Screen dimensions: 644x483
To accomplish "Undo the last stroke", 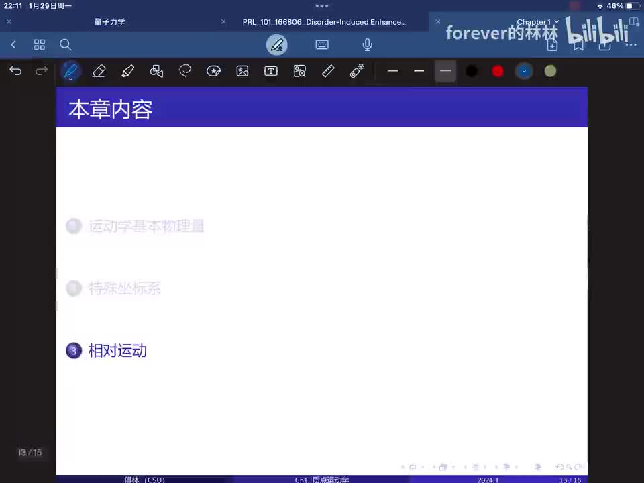I will (15, 71).
